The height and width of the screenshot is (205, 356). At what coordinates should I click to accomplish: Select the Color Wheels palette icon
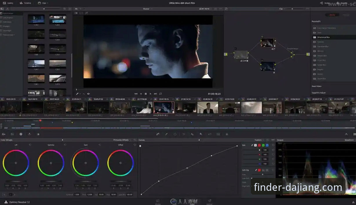click(x=21, y=134)
